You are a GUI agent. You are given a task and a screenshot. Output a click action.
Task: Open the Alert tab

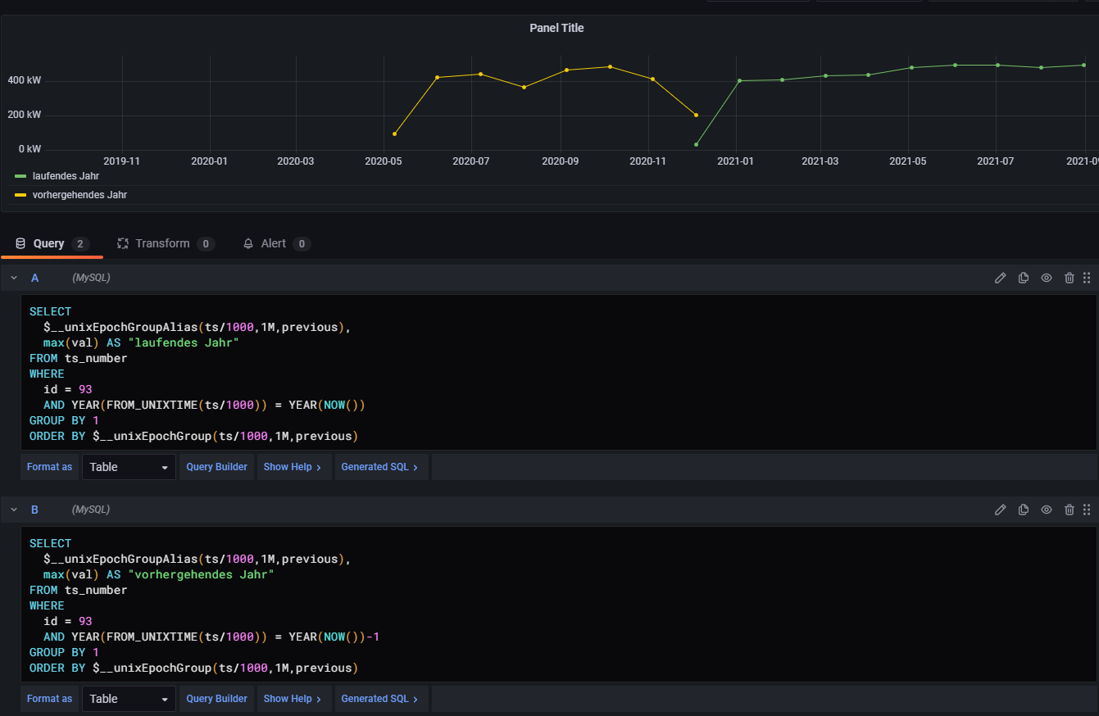[x=273, y=243]
